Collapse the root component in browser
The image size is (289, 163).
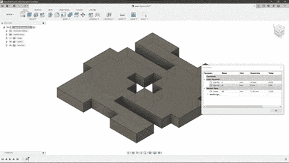pyautogui.click(x=4, y=27)
